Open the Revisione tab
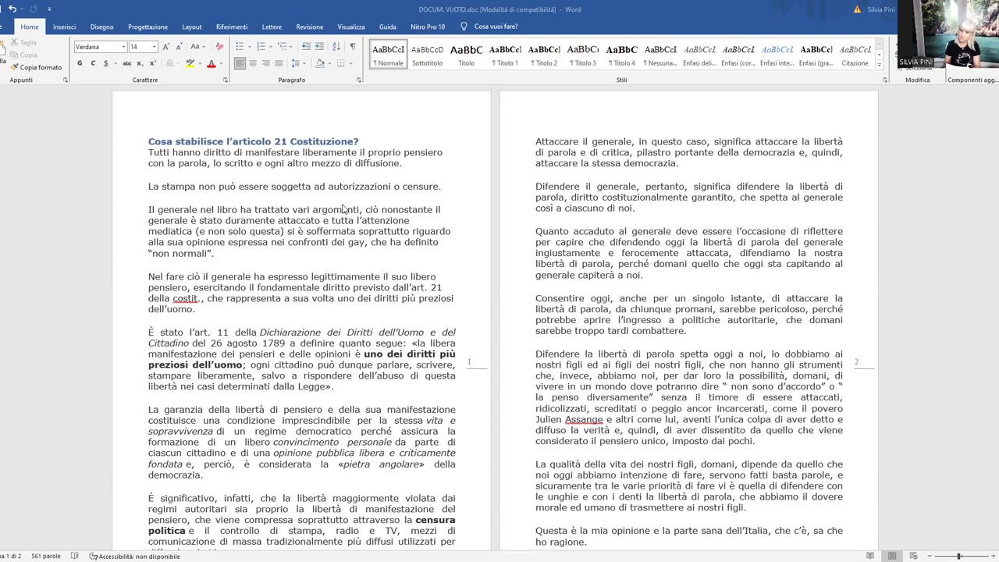 (310, 27)
